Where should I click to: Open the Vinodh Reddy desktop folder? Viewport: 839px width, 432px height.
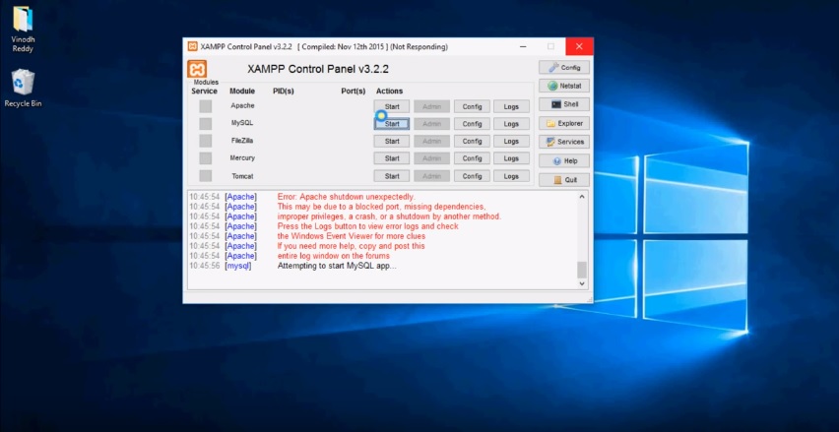click(23, 30)
